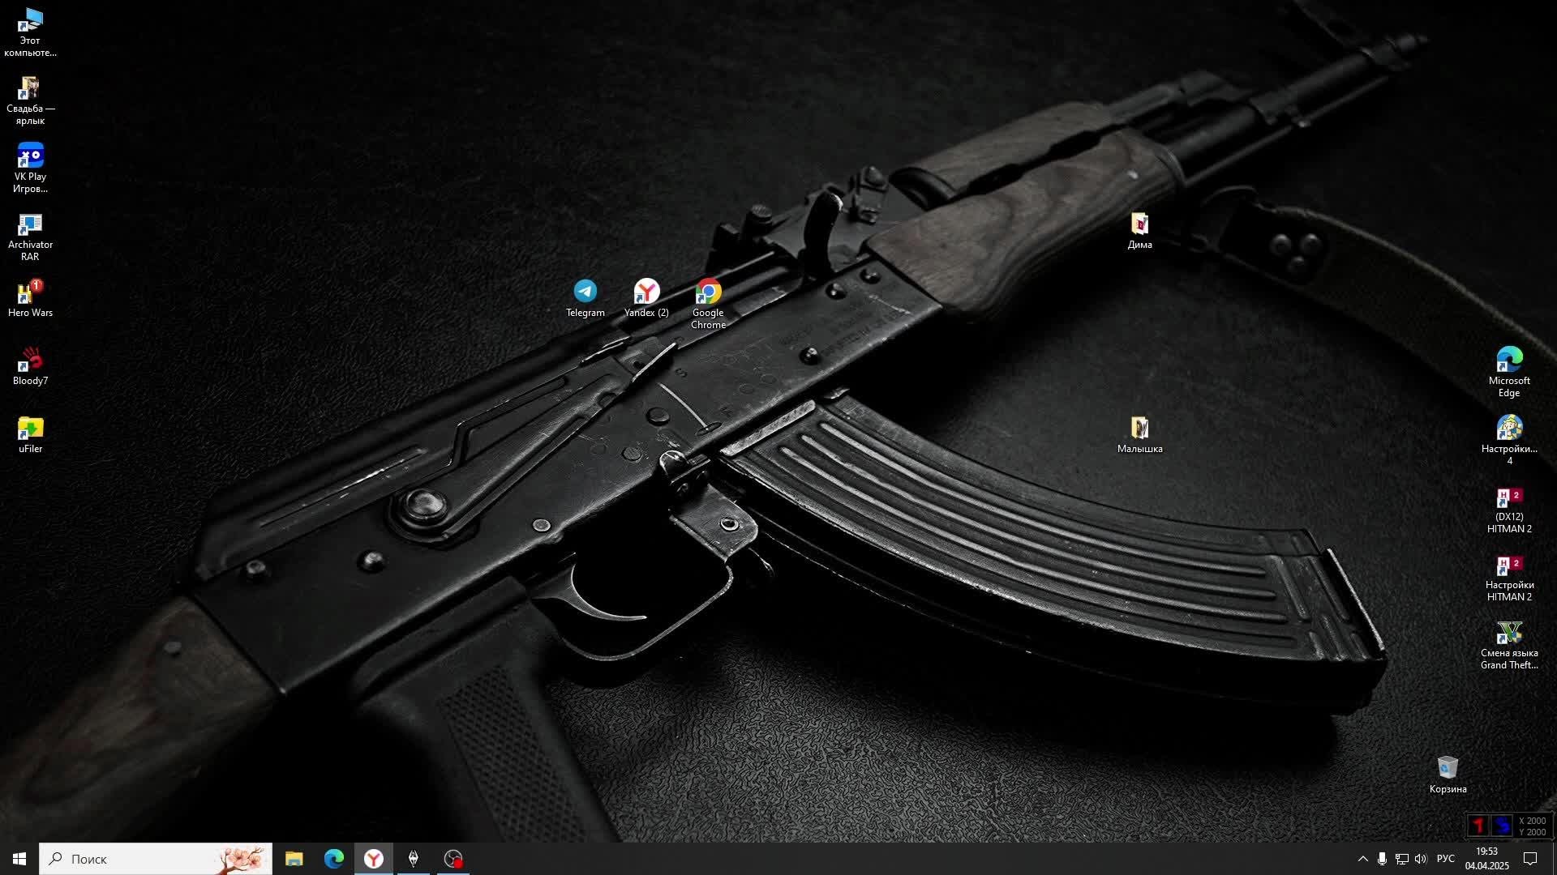
Task: Open File Explorer from the taskbar
Action: pyautogui.click(x=294, y=859)
